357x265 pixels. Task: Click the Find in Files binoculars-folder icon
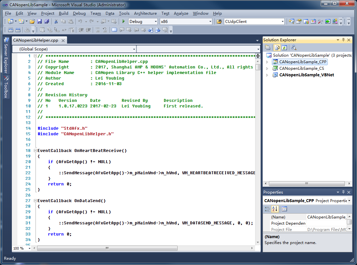[x=219, y=22]
